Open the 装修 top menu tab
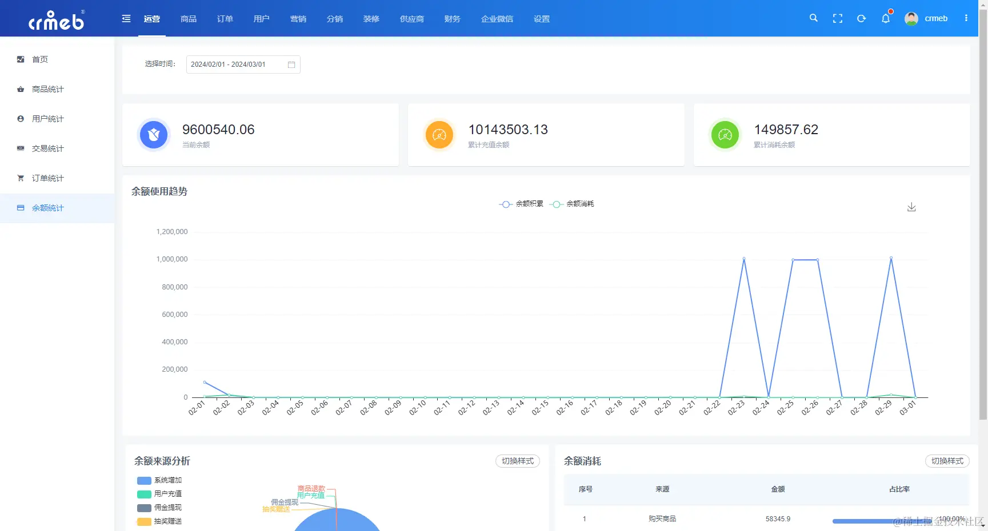 click(x=371, y=19)
